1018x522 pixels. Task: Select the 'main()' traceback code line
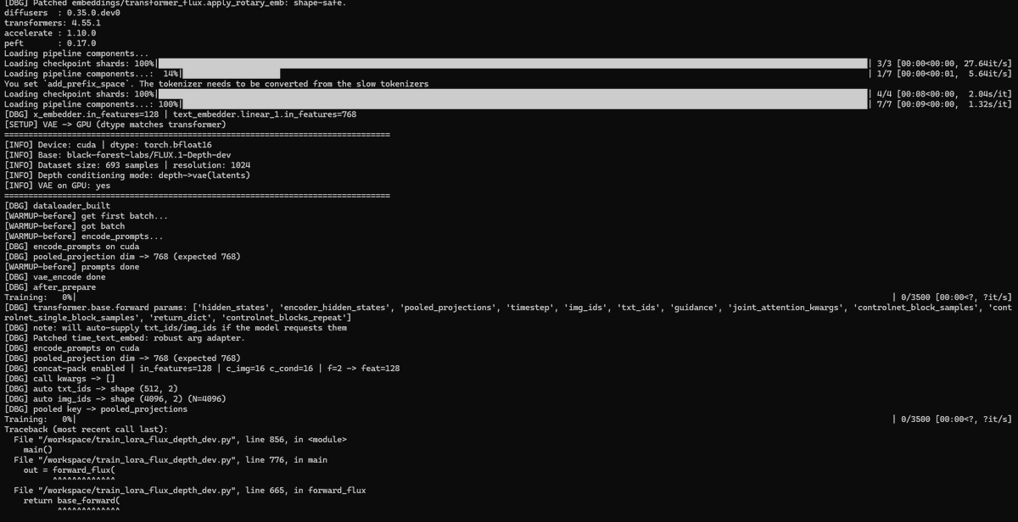37,450
